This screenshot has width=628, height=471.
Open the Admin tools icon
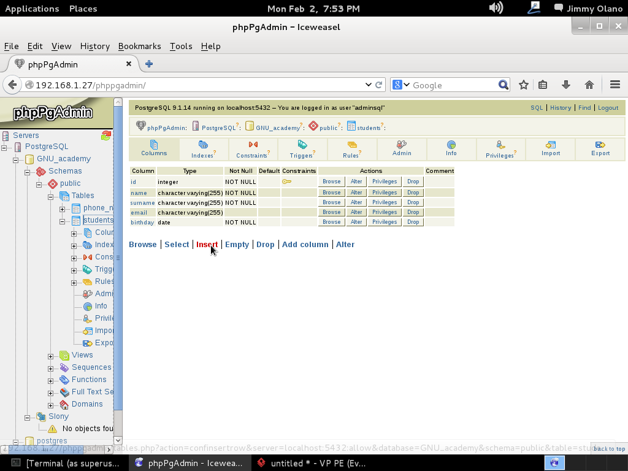pos(402,145)
